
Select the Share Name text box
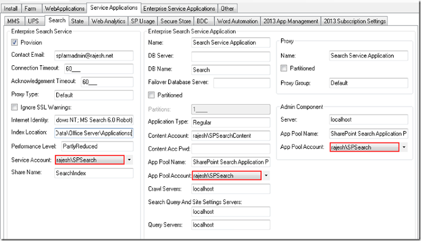(94, 173)
